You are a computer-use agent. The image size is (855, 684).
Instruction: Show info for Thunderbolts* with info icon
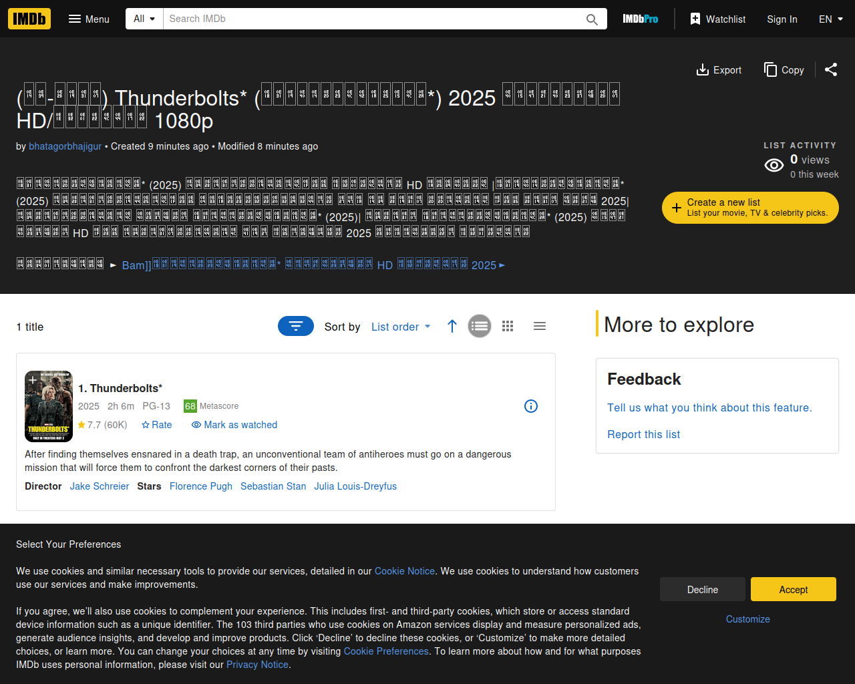[531, 406]
